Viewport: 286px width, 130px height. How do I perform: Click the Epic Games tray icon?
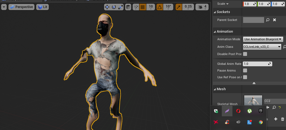click(260, 111)
